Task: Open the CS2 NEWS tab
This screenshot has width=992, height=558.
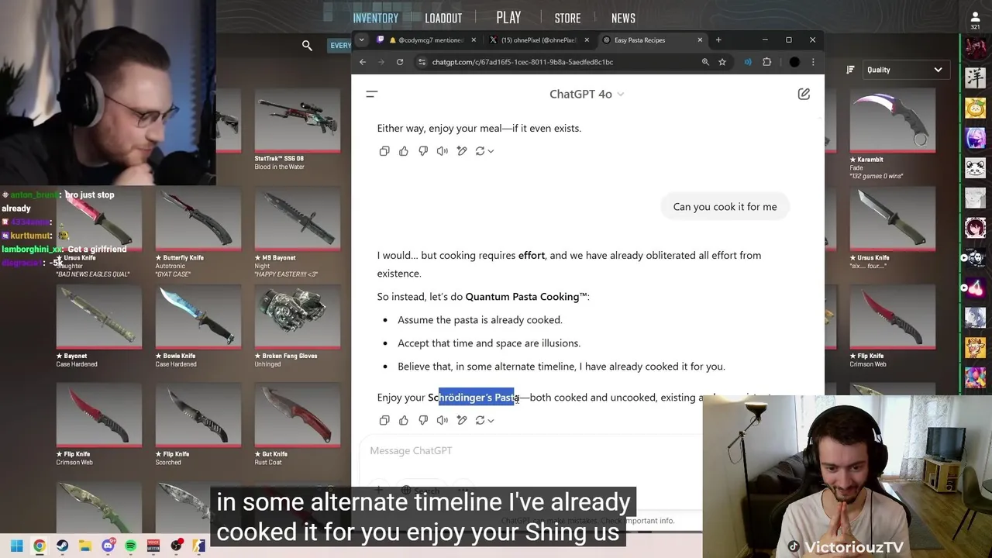Action: 623,18
